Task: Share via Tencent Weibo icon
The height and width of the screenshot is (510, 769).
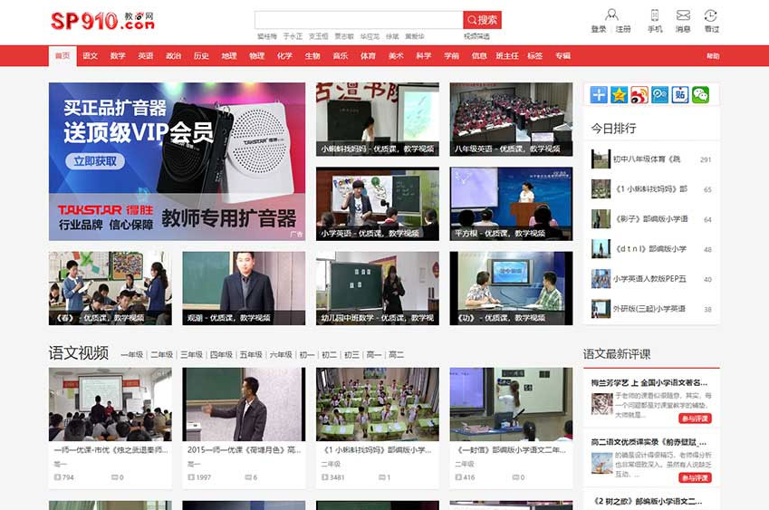Action: coord(659,95)
